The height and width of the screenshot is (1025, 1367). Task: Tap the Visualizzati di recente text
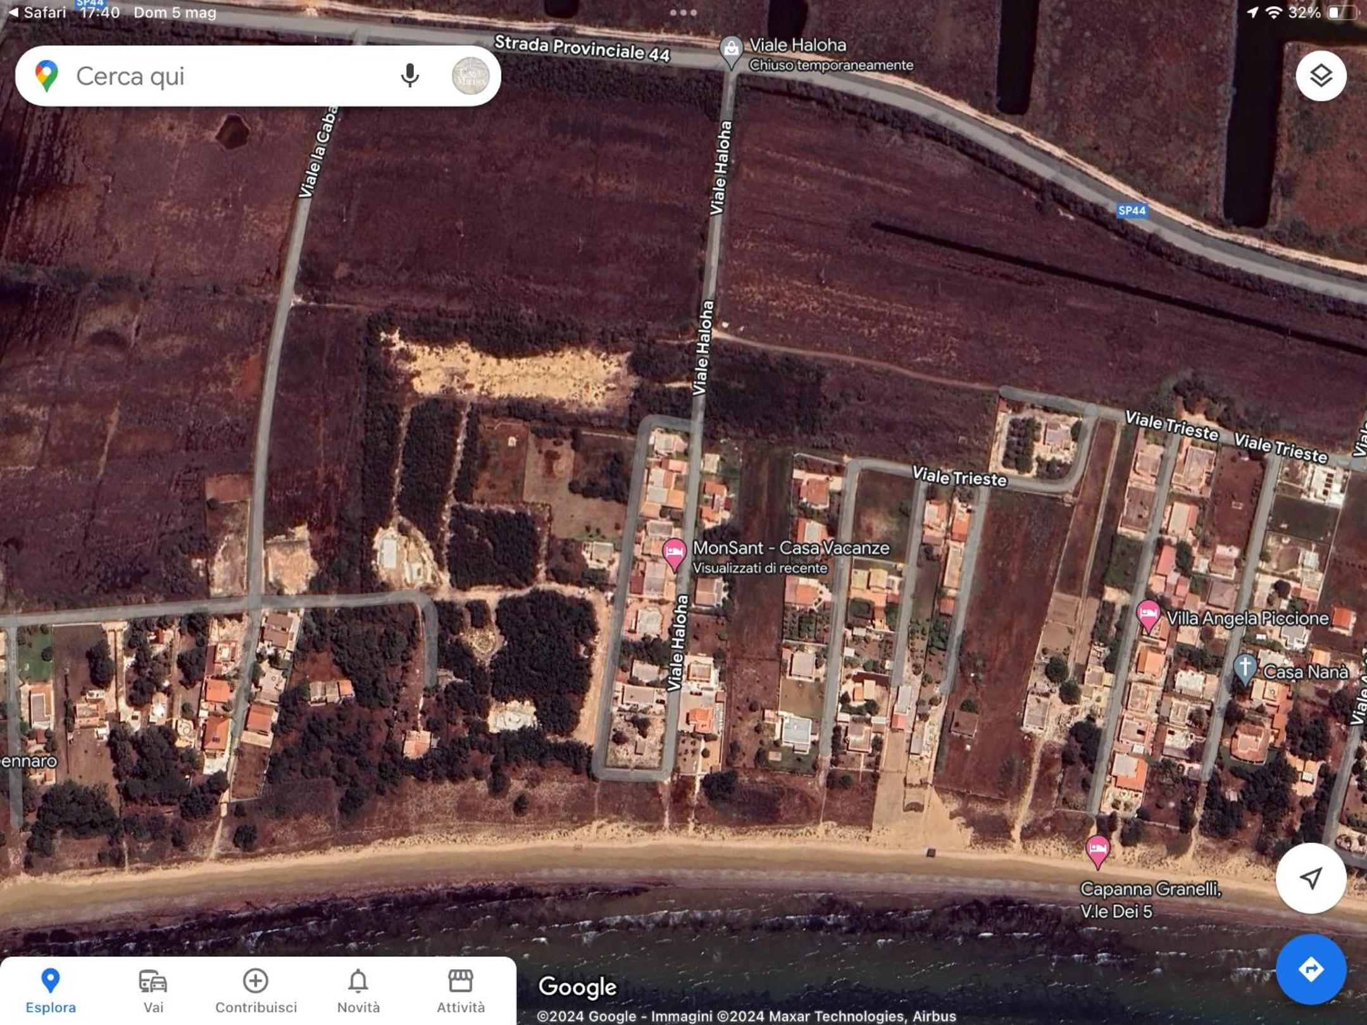coord(760,568)
